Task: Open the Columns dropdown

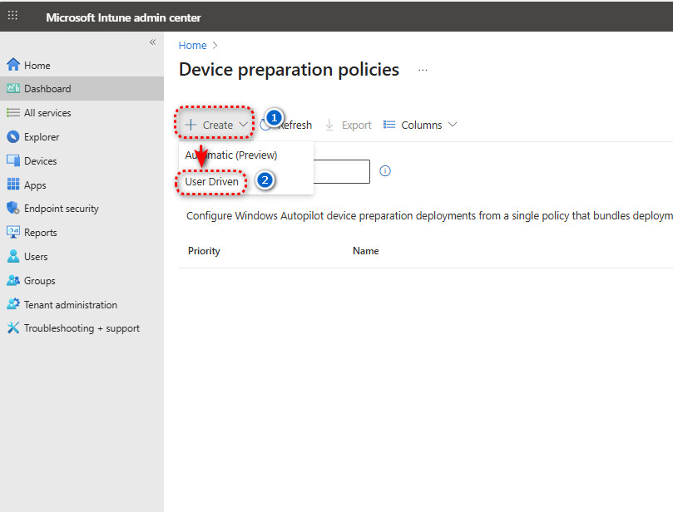Action: 420,125
